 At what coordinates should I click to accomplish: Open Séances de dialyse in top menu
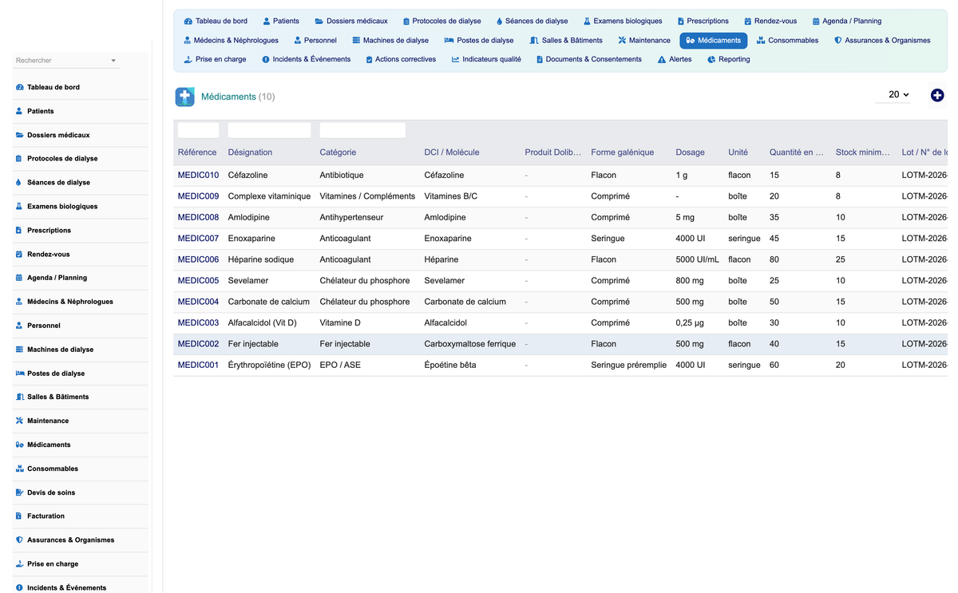click(x=532, y=21)
